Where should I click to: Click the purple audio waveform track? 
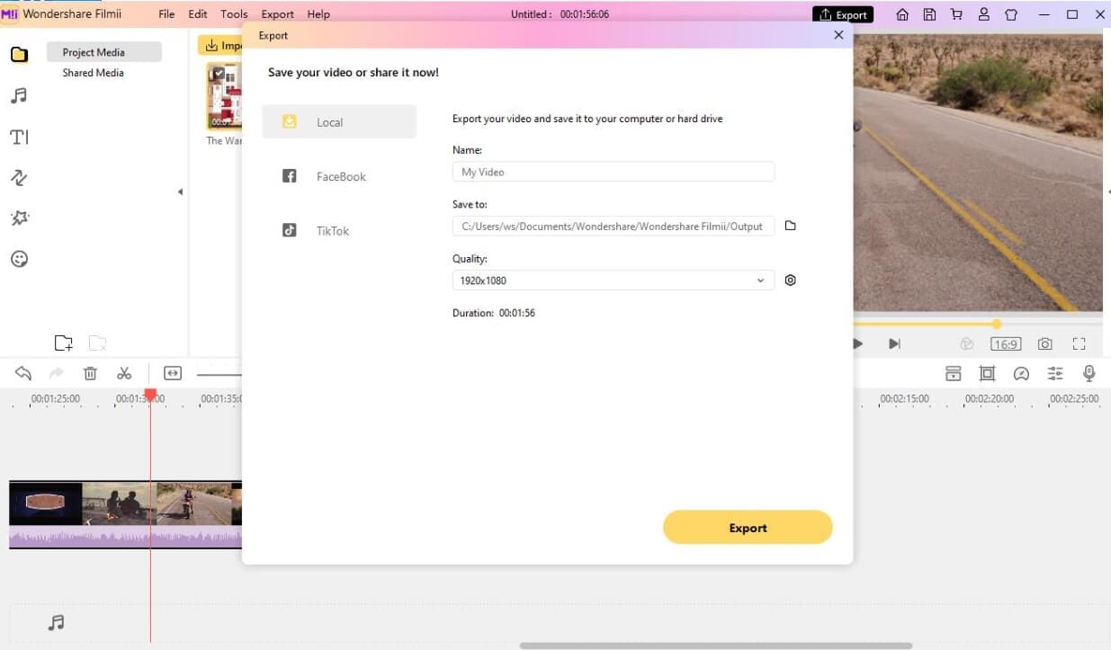(125, 537)
